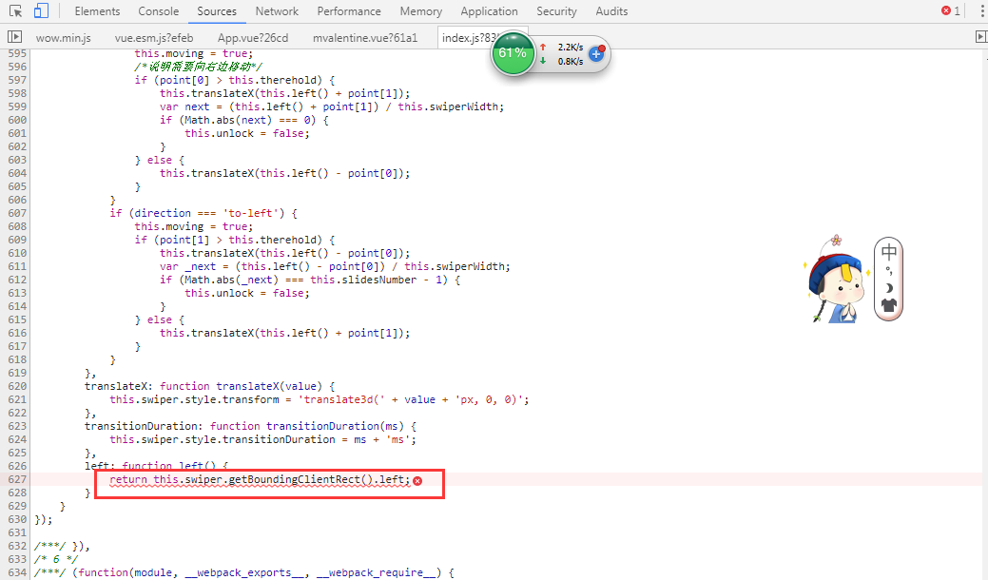Screen dimensions: 988x580
Task: Click the 0.8K/s download speed text
Action: [571, 61]
